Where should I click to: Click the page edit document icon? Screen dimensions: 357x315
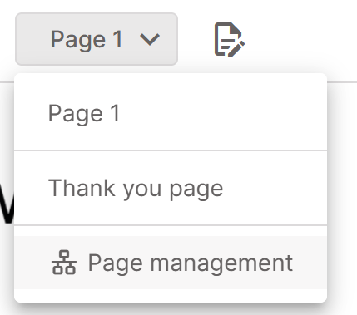click(230, 40)
